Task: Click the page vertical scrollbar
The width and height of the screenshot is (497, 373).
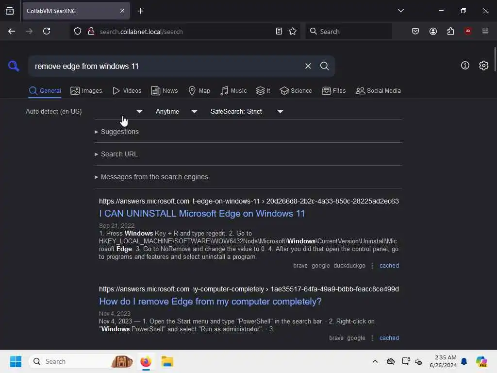Action: click(495, 59)
